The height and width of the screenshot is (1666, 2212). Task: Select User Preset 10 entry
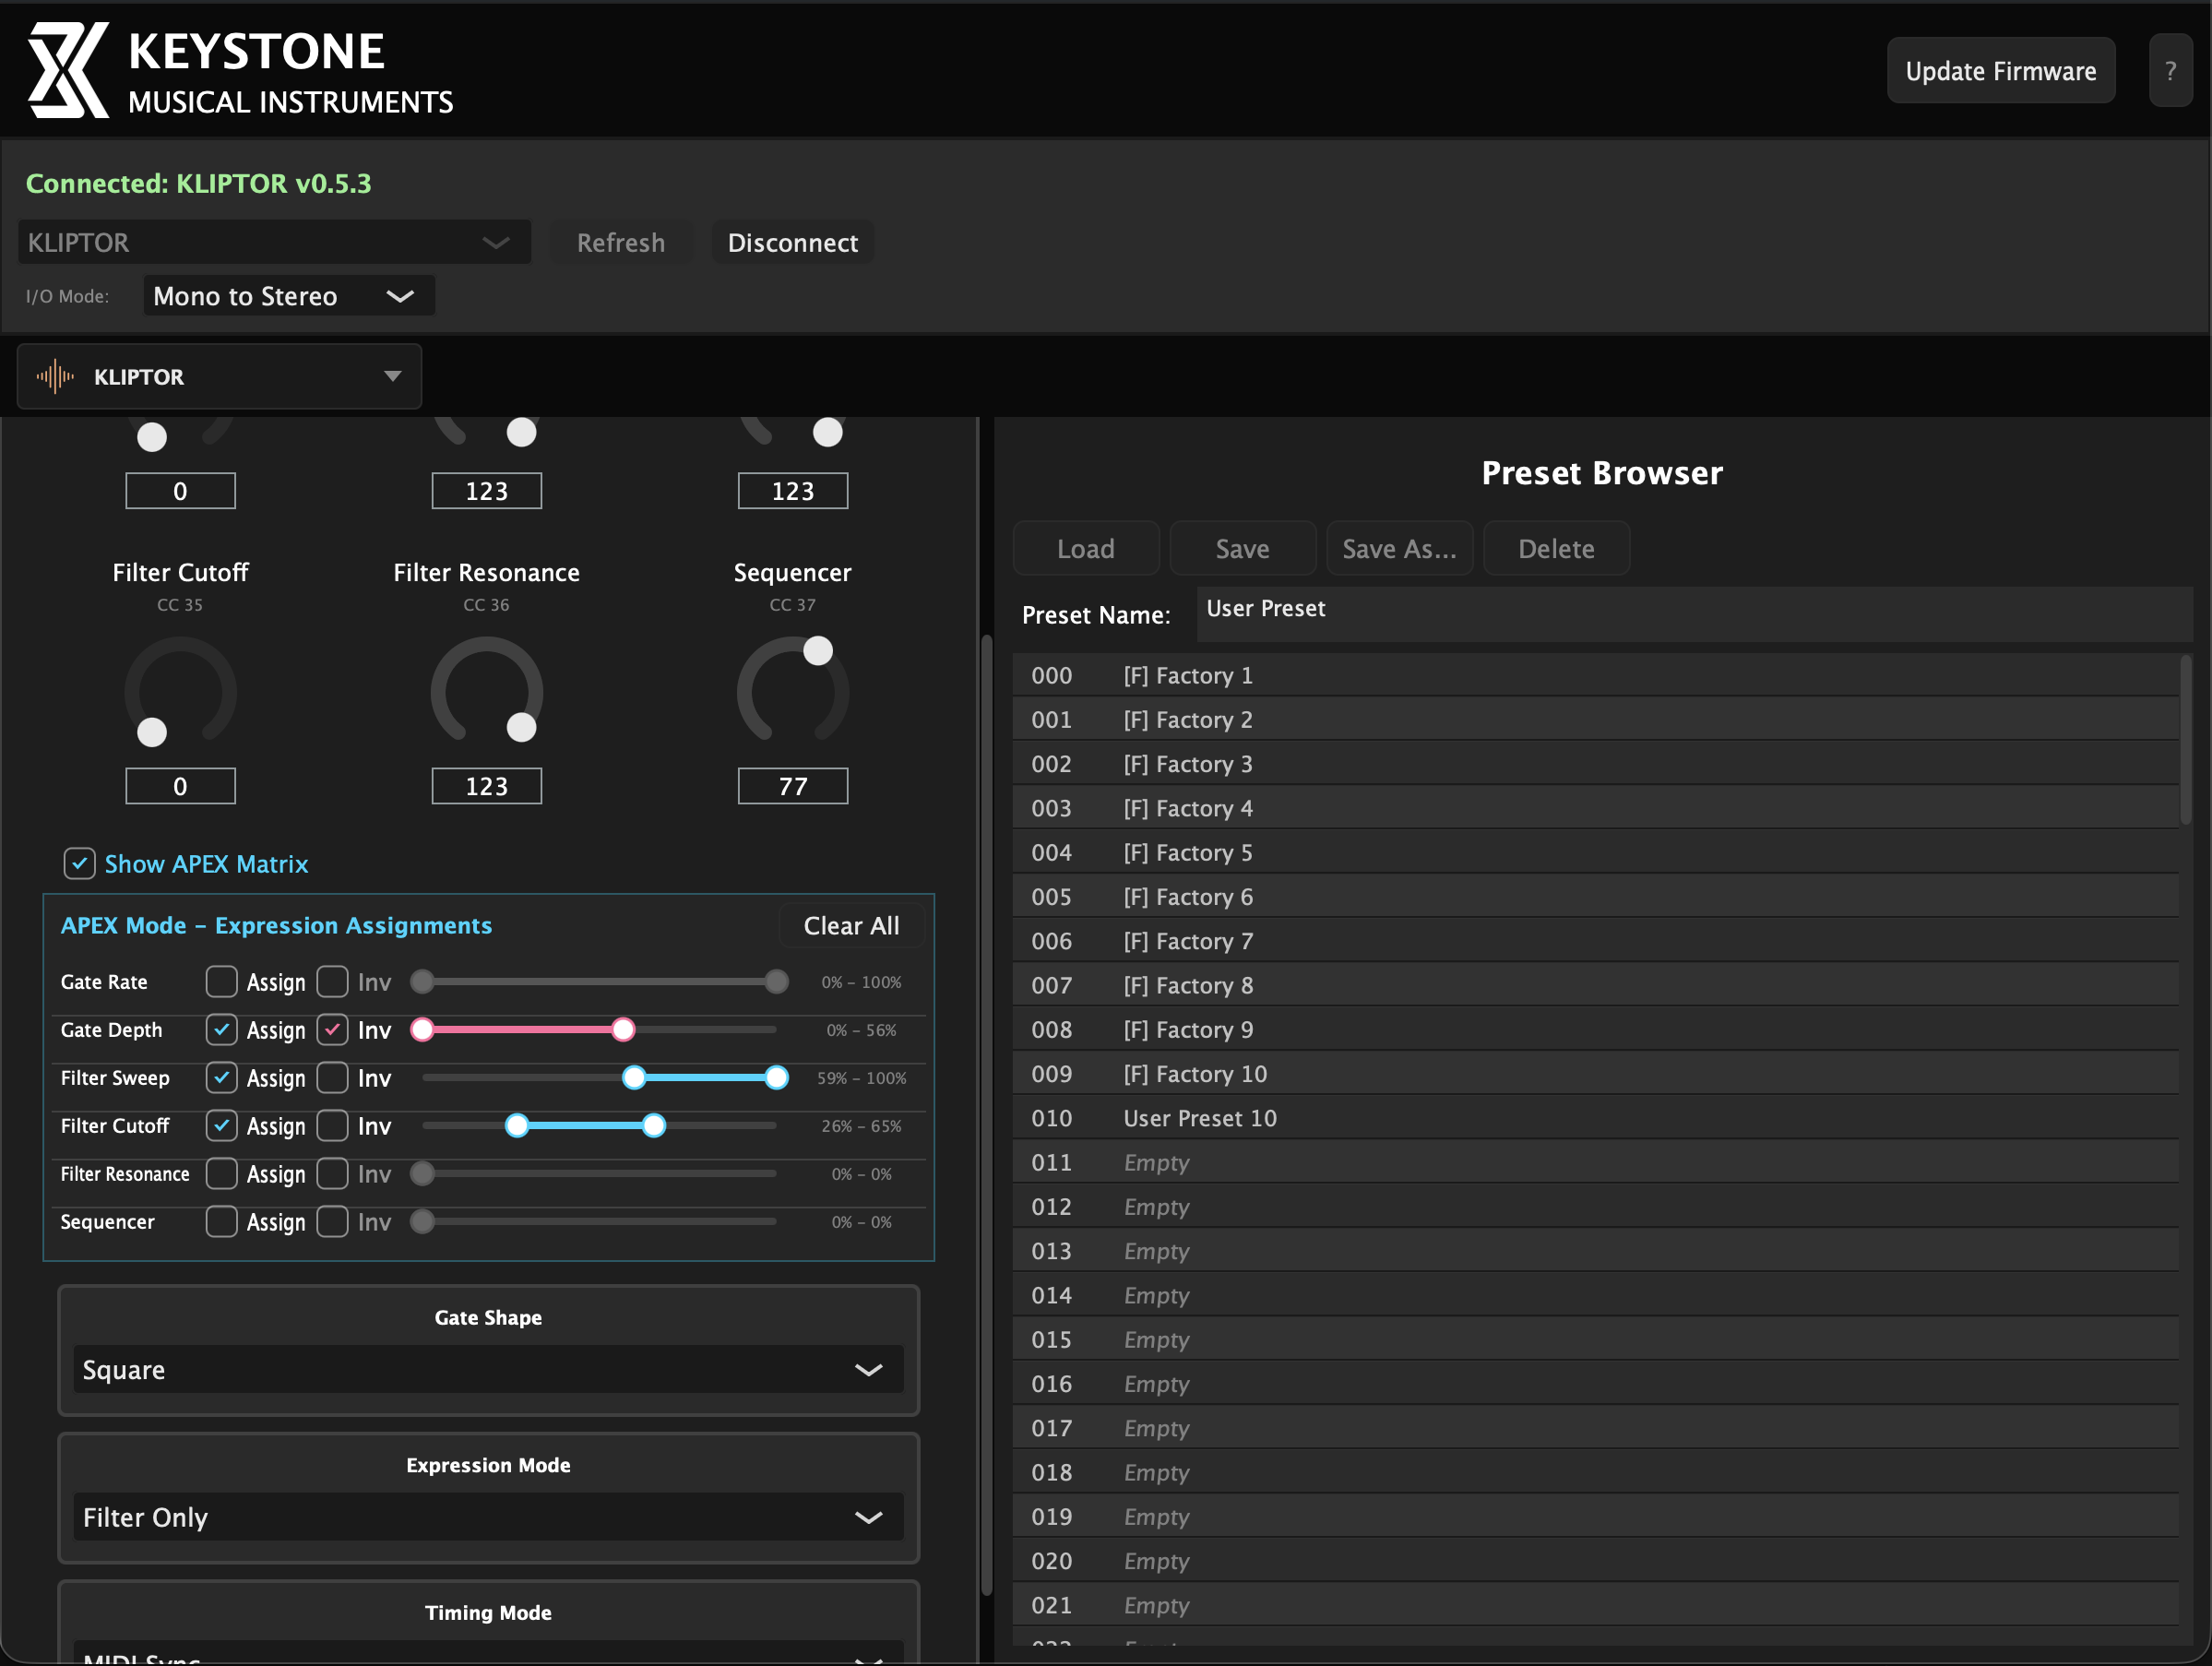pyautogui.click(x=1199, y=1118)
